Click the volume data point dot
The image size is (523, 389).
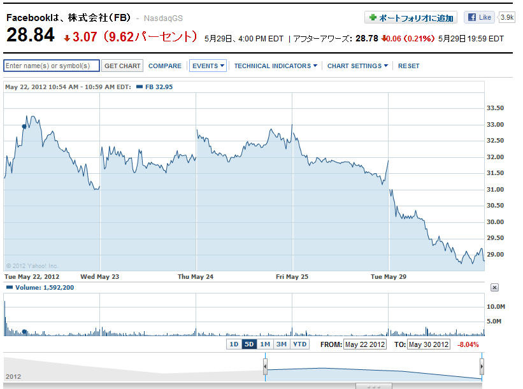[x=24, y=332]
